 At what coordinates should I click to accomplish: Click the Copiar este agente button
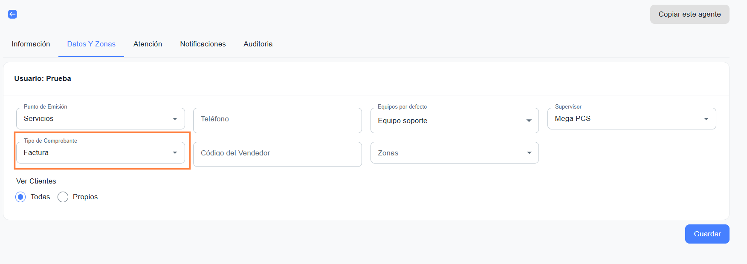coord(689,14)
